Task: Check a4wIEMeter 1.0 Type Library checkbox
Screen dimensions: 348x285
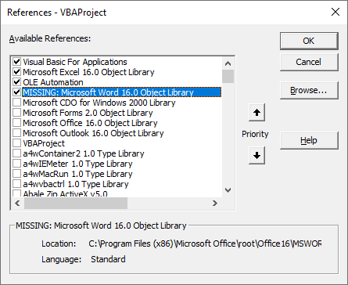Action: tap(17, 164)
